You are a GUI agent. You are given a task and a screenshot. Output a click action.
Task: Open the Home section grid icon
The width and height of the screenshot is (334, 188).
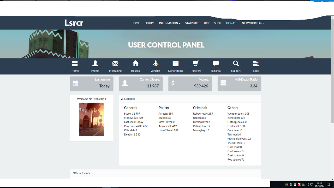click(75, 63)
